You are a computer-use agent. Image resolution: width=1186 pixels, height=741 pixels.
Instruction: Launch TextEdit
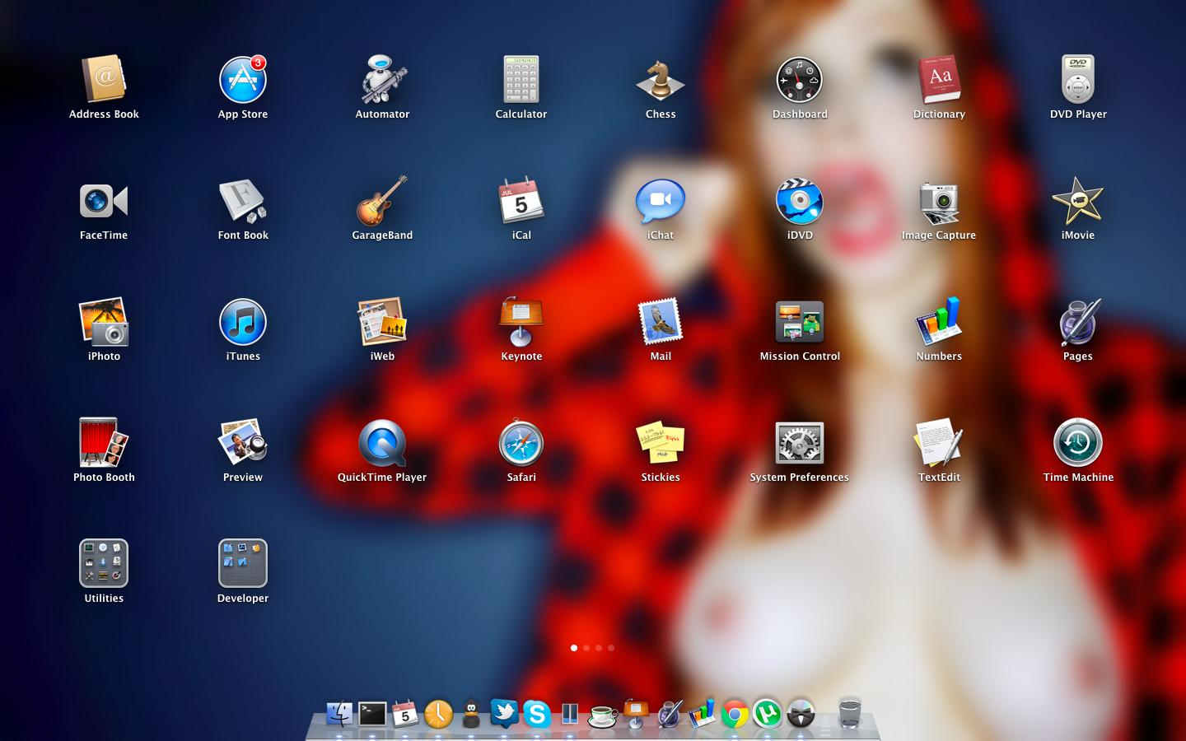tap(939, 443)
